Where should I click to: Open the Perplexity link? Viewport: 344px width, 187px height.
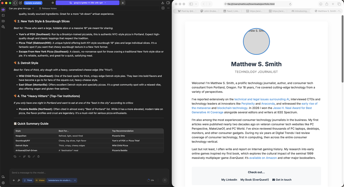coord(248,104)
